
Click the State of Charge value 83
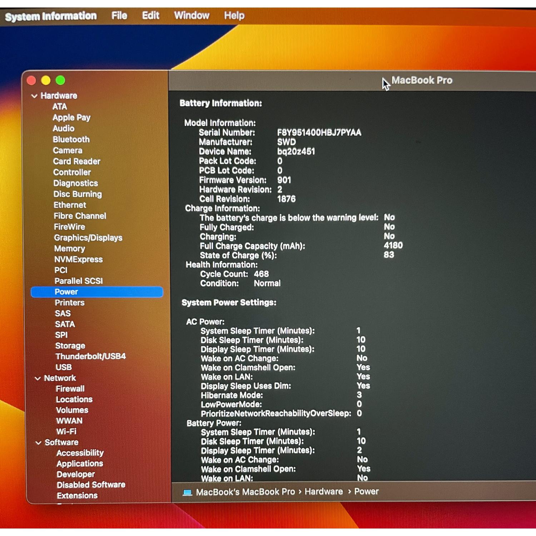tap(389, 255)
